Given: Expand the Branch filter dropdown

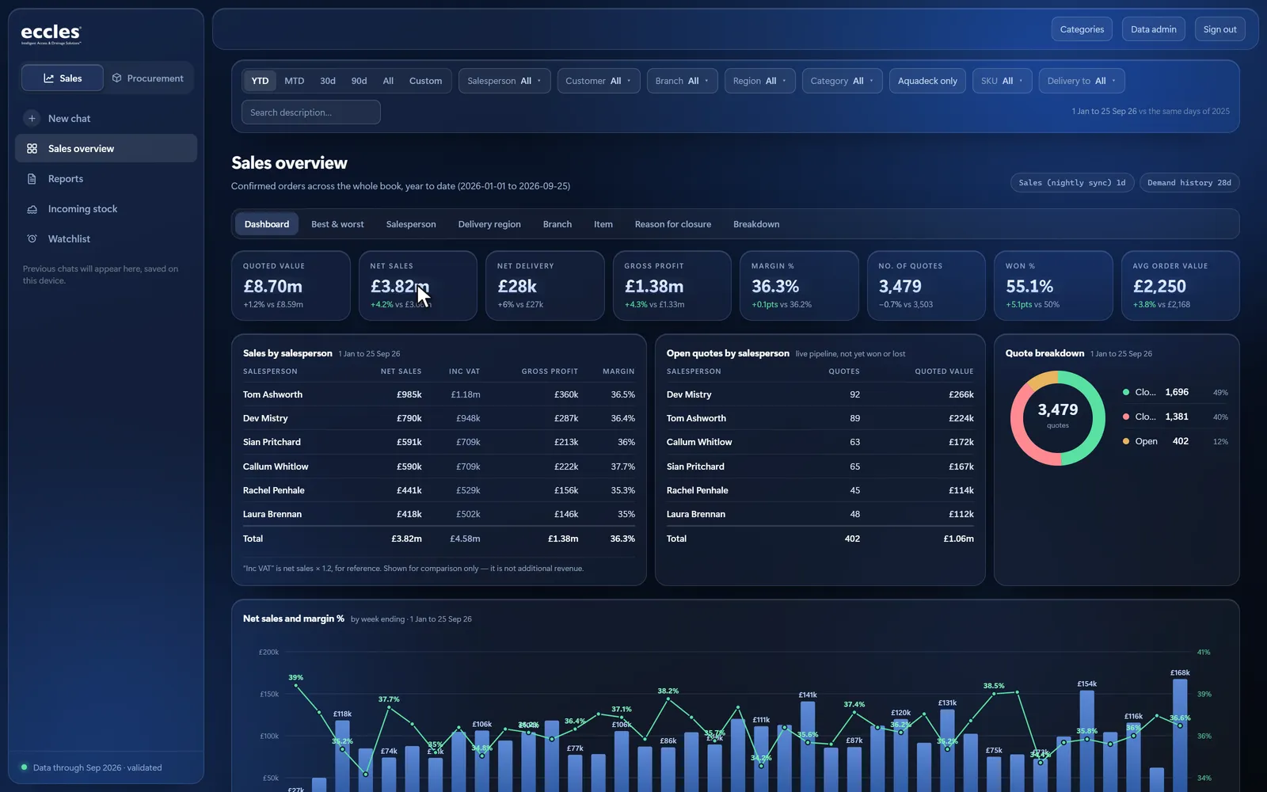Looking at the screenshot, I should click(x=683, y=81).
